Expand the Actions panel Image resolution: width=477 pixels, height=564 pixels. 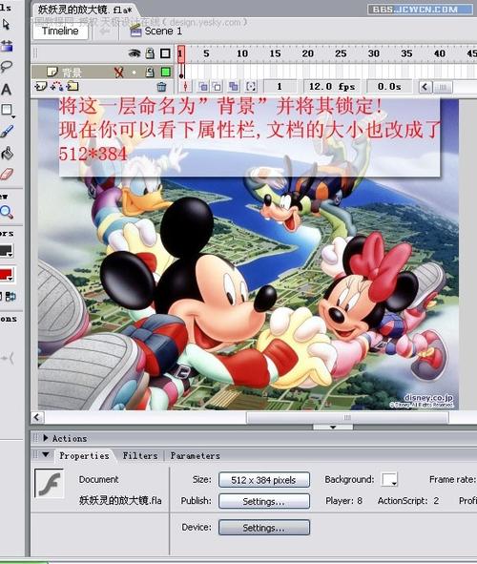[x=46, y=438]
